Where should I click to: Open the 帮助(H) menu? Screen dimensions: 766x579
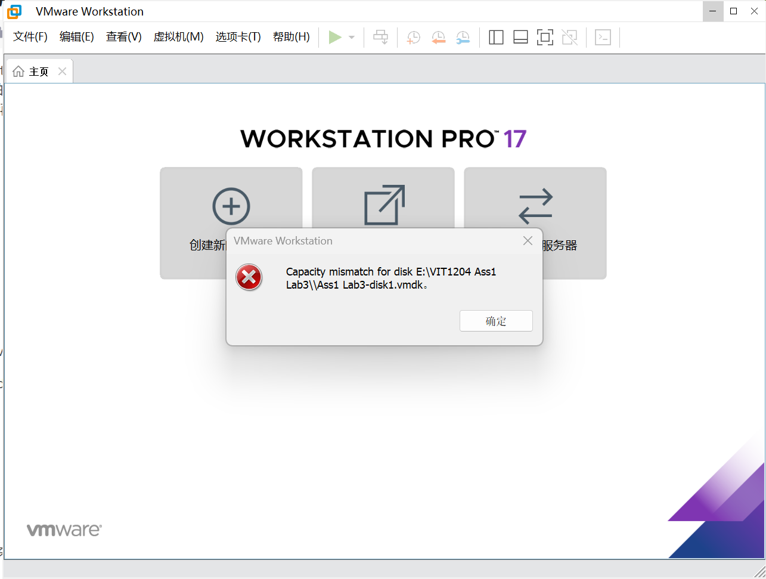(x=291, y=37)
